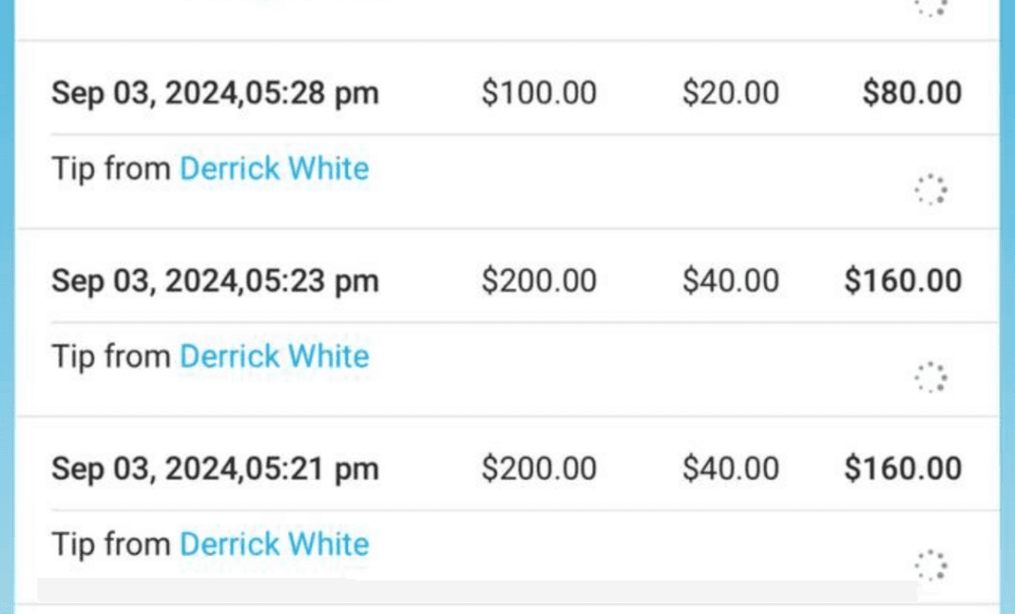Click the "Tip from" label in the 05:28 pm row
Image resolution: width=1015 pixels, height=614 pixels.
(x=111, y=169)
